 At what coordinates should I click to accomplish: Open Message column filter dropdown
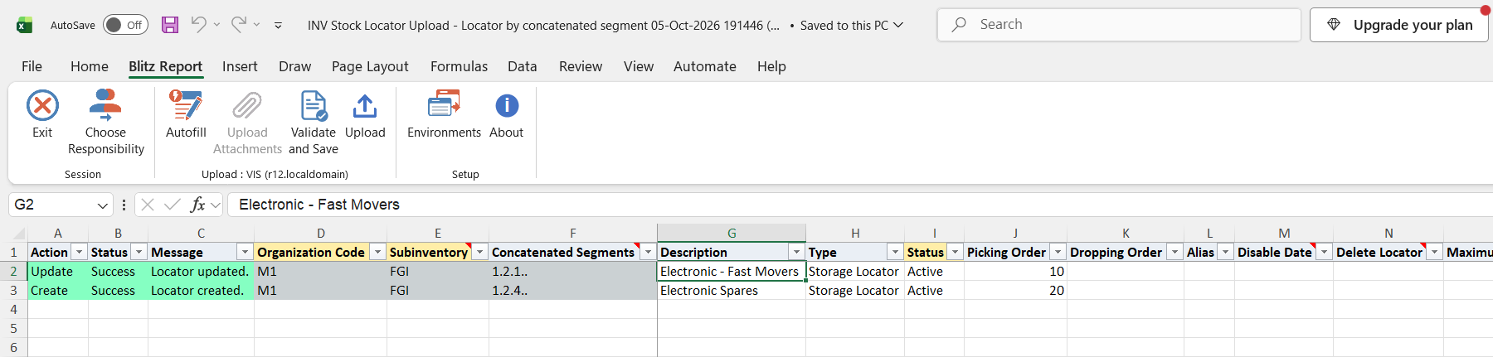click(x=245, y=252)
